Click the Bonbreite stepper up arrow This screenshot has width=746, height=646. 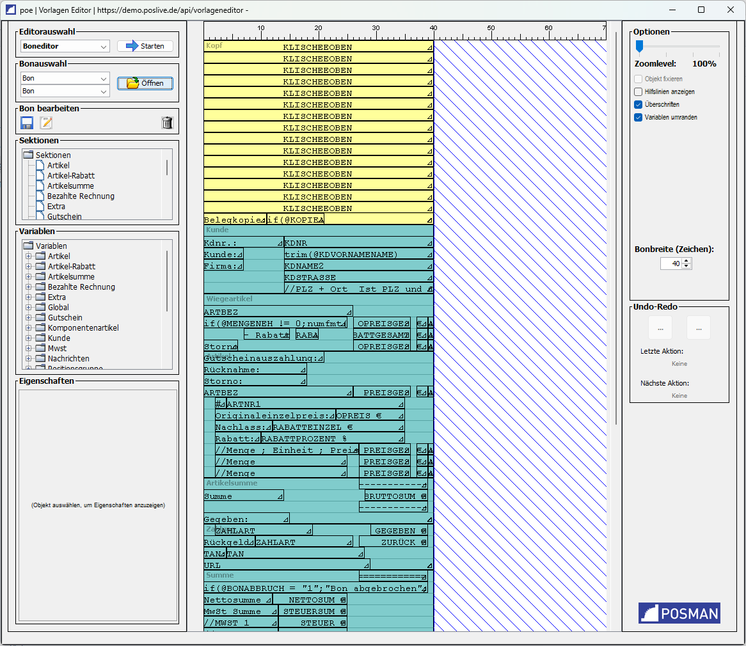point(687,260)
